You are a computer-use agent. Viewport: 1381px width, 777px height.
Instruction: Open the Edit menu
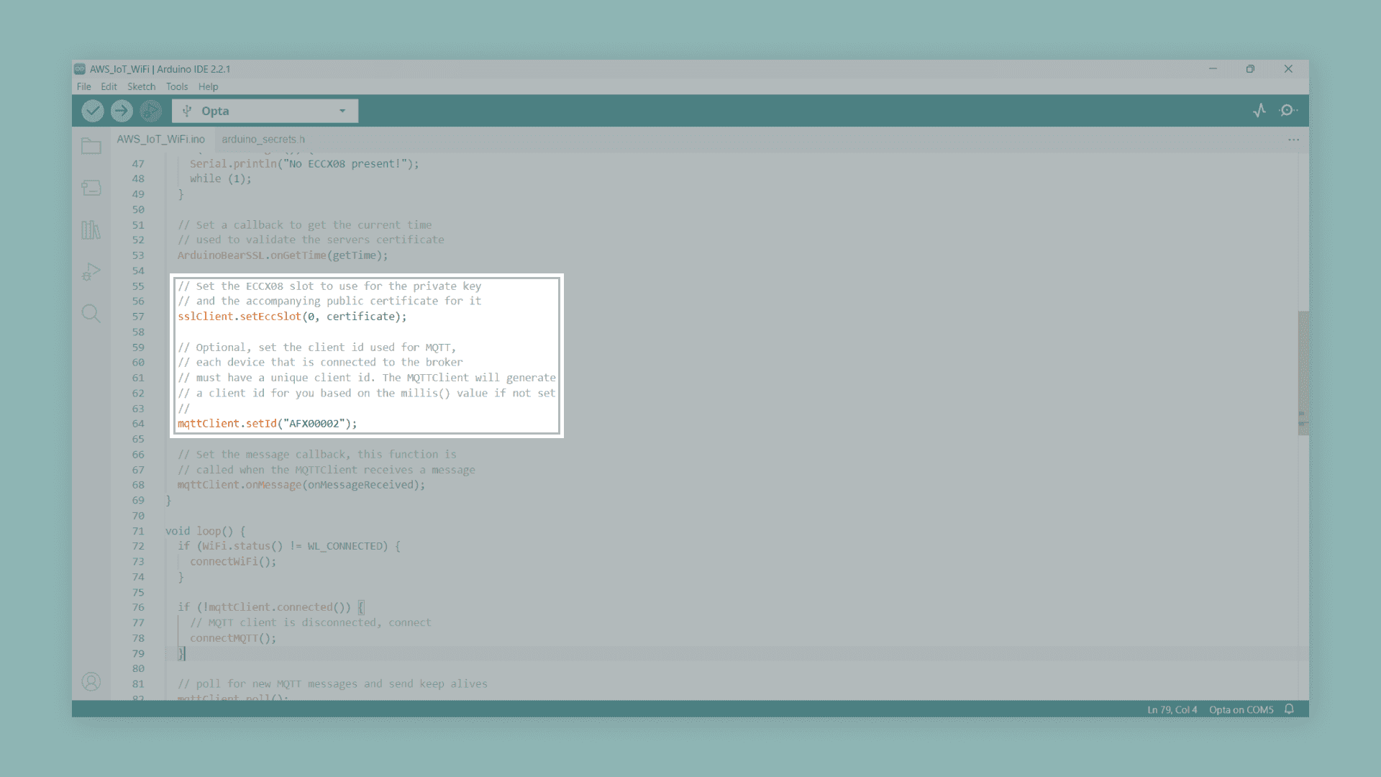(109, 86)
